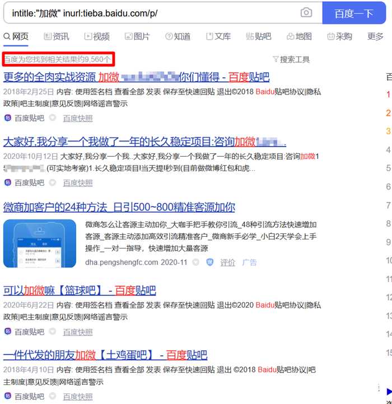Open 百度快照 of the 2018年2月25日 result
Screen dimensions: 392x404
[x=78, y=118]
